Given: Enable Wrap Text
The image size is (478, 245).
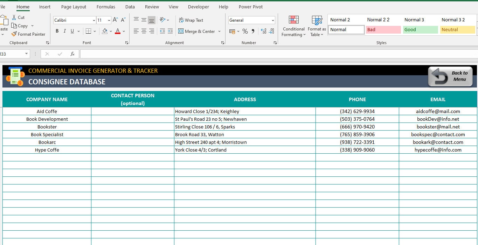Looking at the screenshot, I should (x=191, y=20).
